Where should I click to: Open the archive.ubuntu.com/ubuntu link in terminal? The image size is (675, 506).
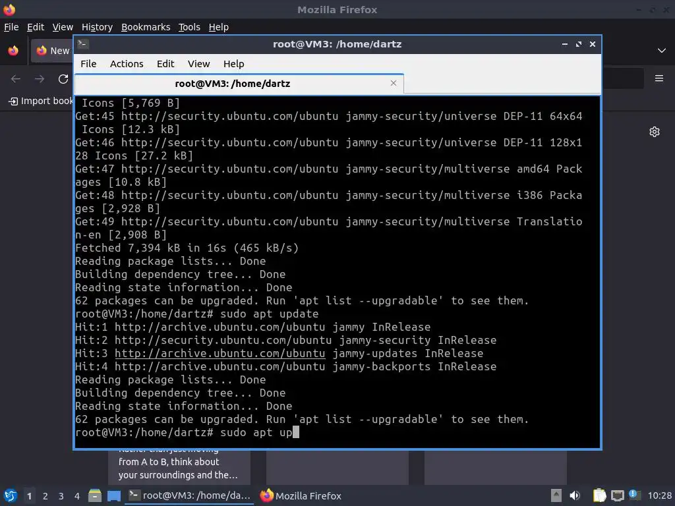pyautogui.click(x=220, y=353)
